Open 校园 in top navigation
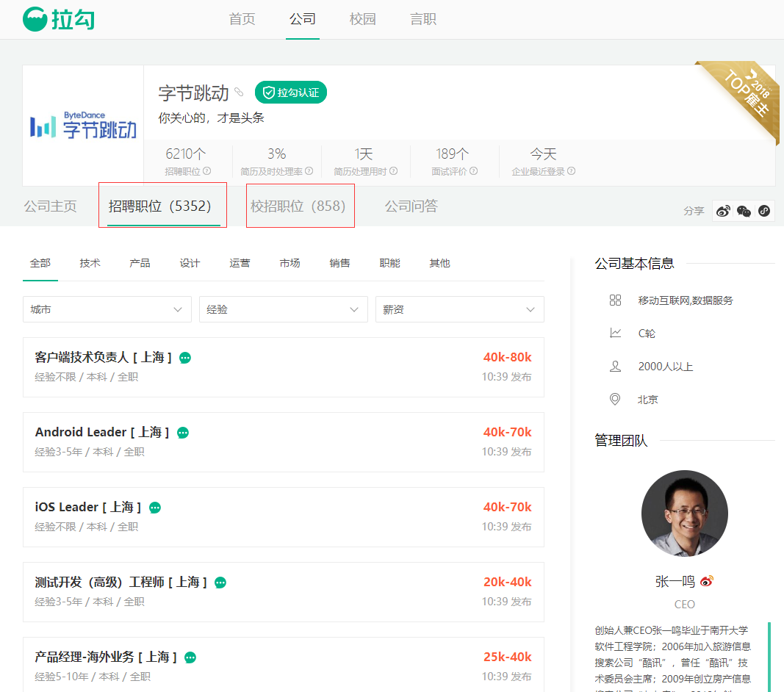Screen dimensions: 784x692 click(x=363, y=19)
